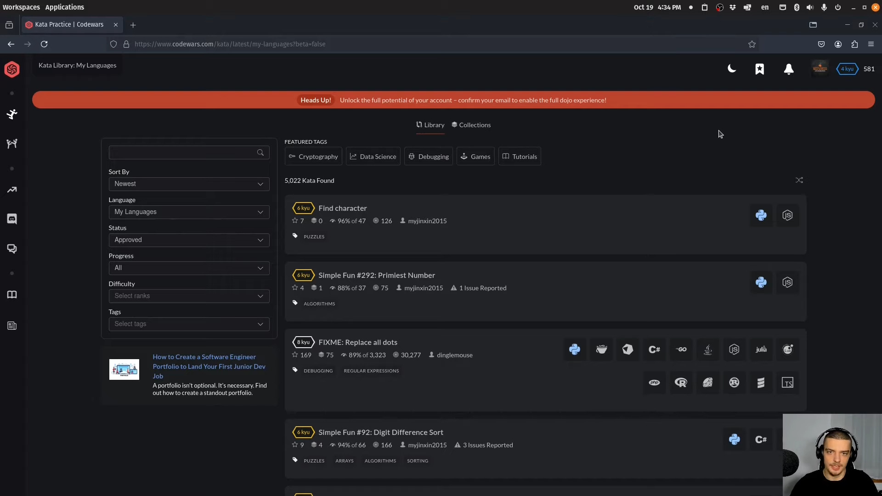This screenshot has width=882, height=496.
Task: Select TypeScript icon on FIXME kata
Action: click(x=788, y=383)
